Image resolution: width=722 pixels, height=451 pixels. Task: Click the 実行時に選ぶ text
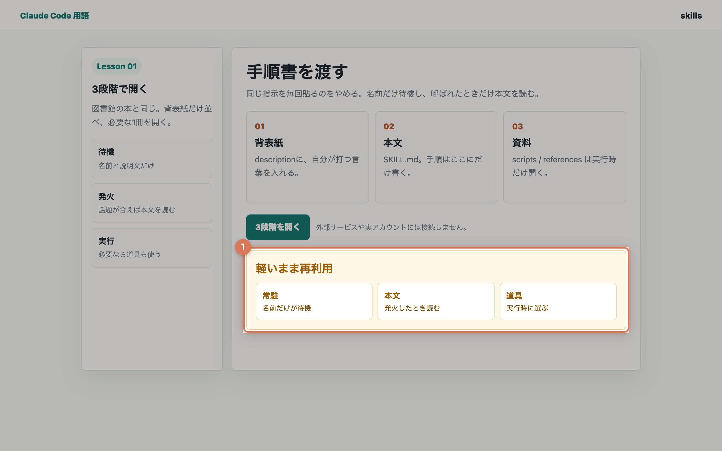point(527,308)
